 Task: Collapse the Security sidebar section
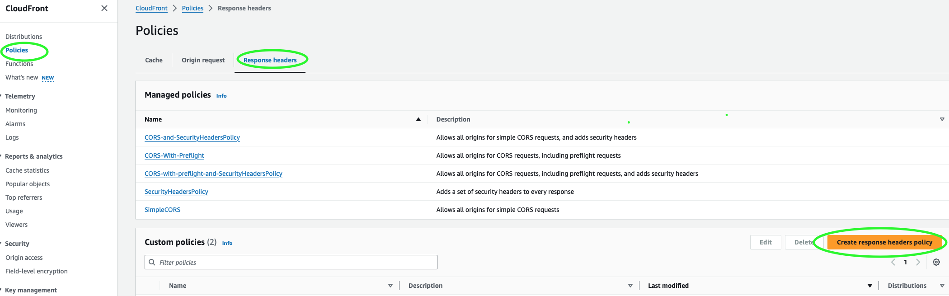coord(1,244)
